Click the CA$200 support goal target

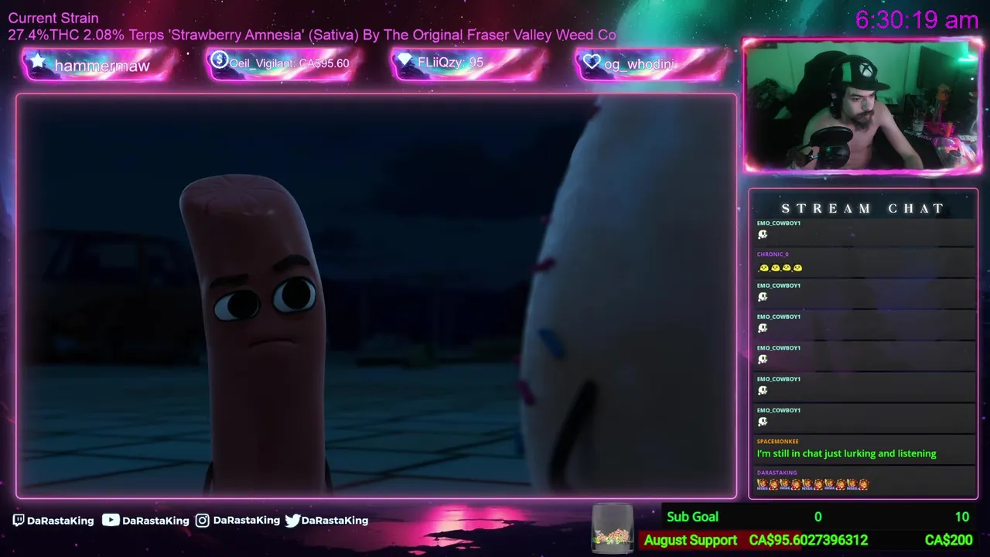click(948, 540)
